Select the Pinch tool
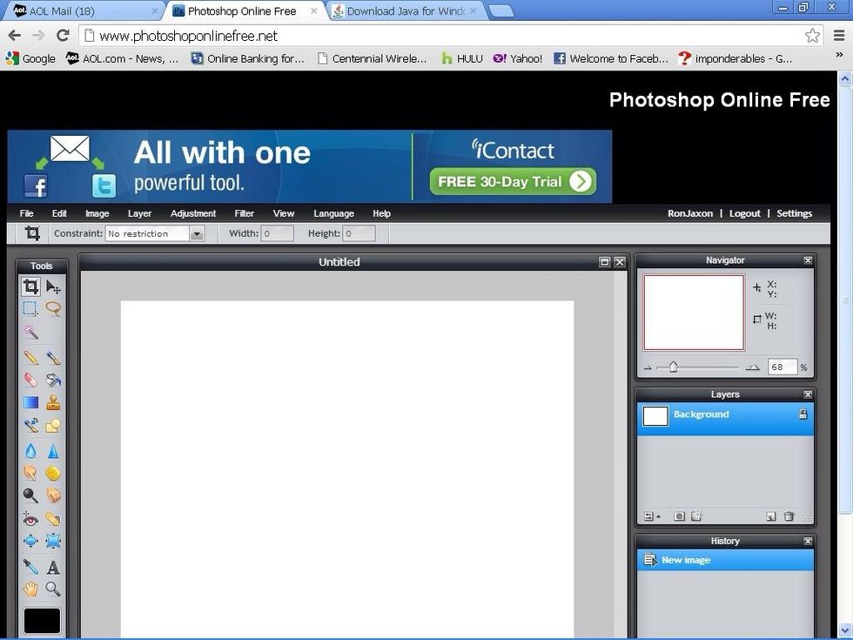This screenshot has height=640, width=853. click(x=53, y=541)
